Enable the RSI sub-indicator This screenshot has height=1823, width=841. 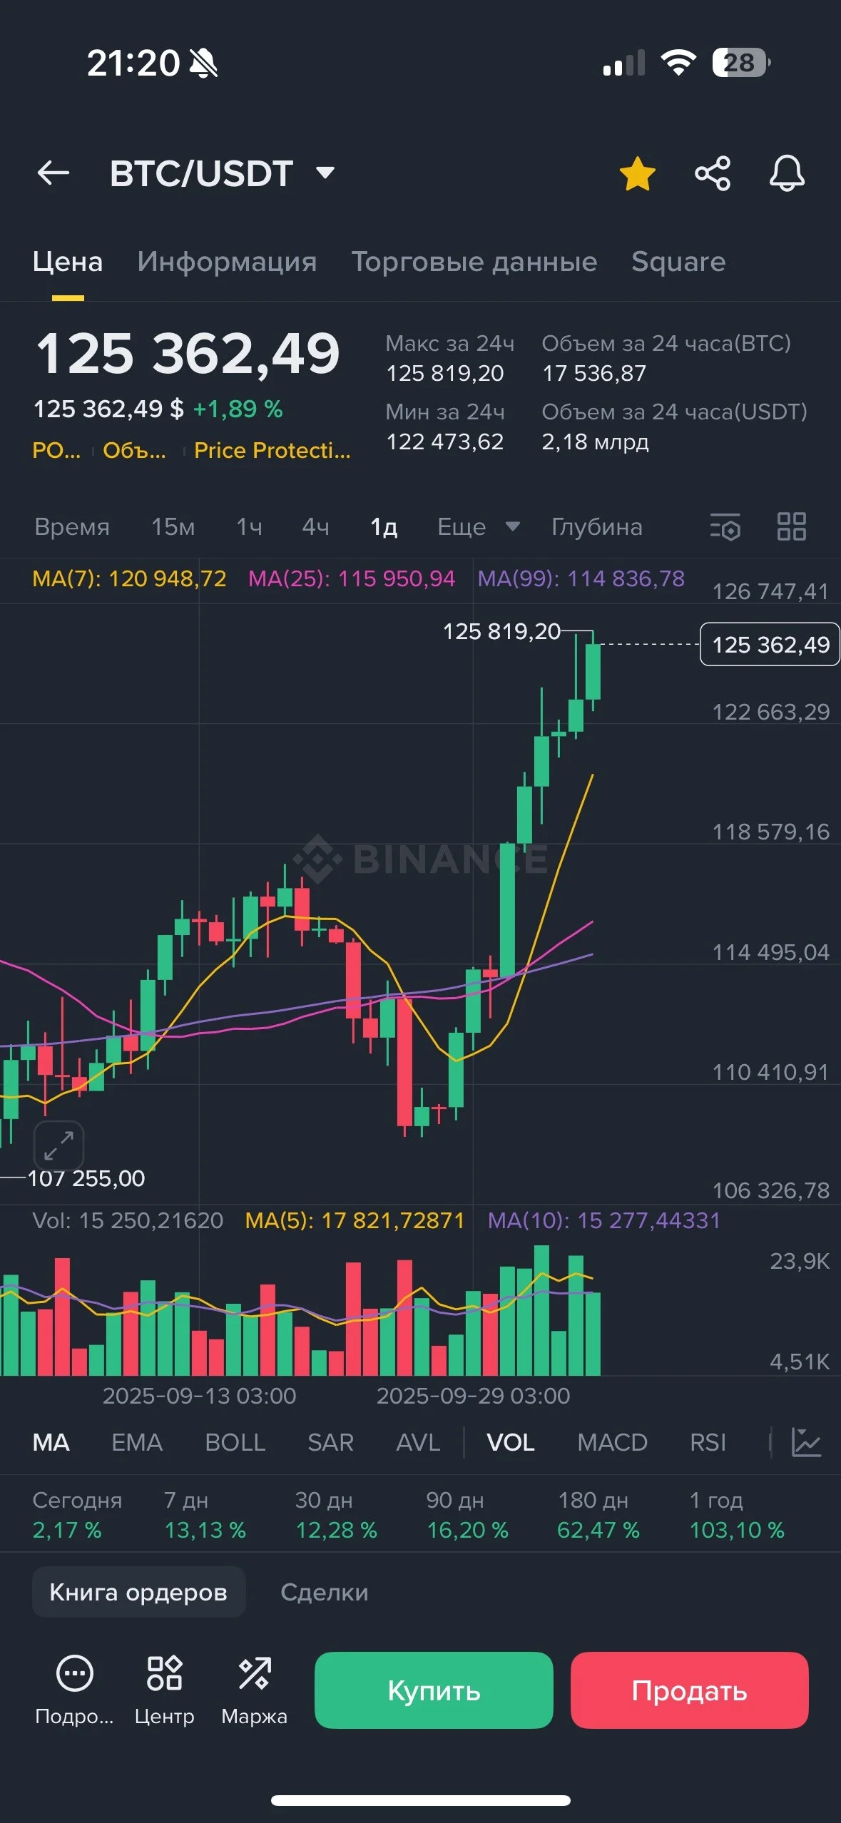(708, 1442)
